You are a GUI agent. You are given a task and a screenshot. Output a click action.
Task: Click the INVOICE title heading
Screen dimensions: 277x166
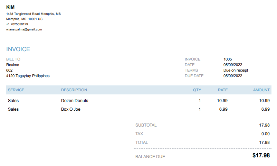click(18, 49)
